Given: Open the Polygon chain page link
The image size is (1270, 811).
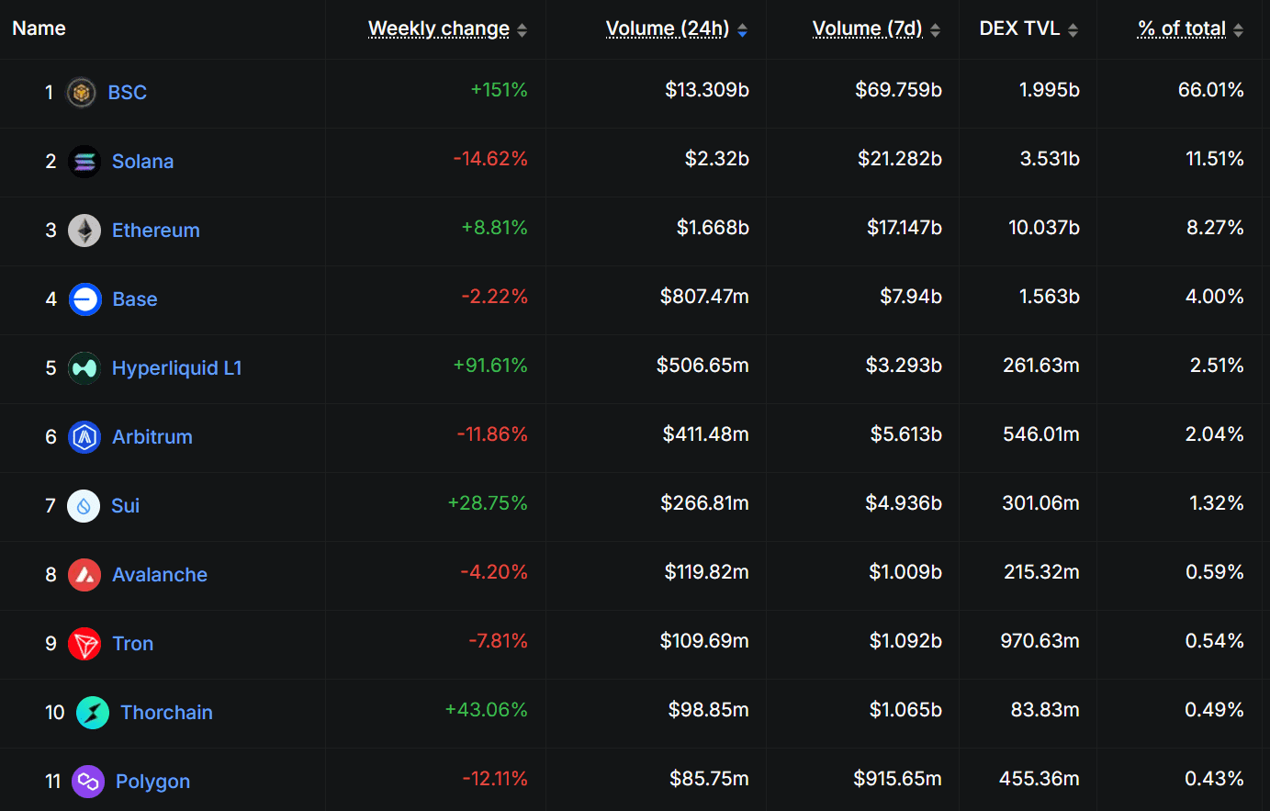Looking at the screenshot, I should click(x=152, y=781).
